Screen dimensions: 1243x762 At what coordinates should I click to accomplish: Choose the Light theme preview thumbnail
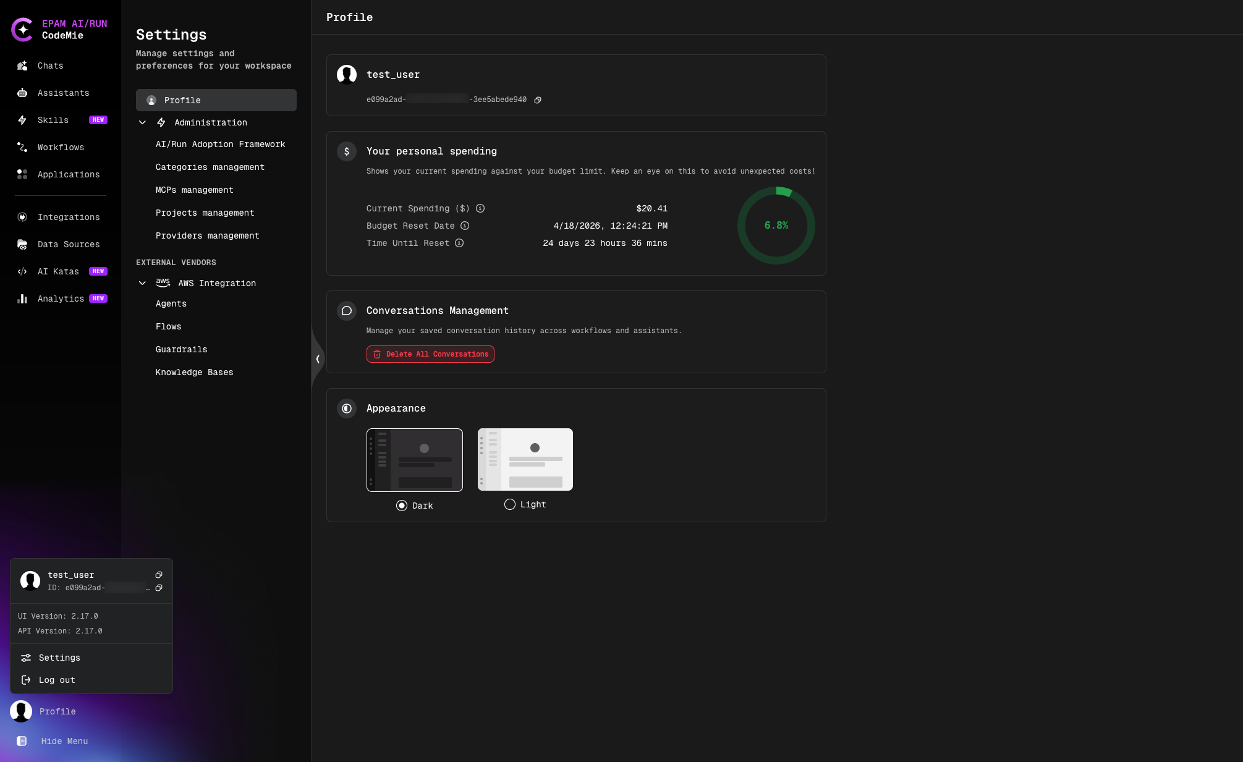(x=525, y=459)
